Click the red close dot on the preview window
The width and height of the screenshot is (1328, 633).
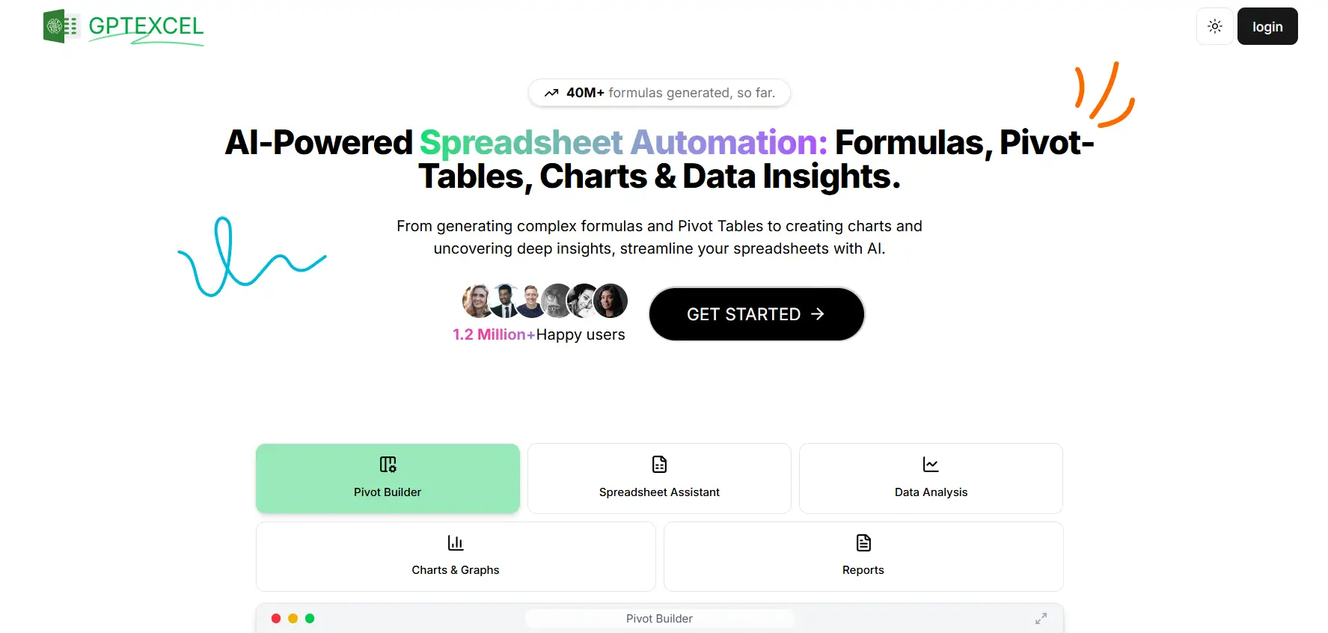tap(275, 619)
